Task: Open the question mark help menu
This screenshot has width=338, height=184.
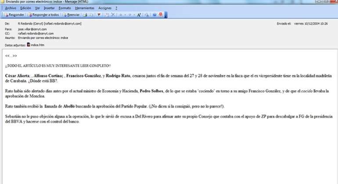Action: coord(116,8)
